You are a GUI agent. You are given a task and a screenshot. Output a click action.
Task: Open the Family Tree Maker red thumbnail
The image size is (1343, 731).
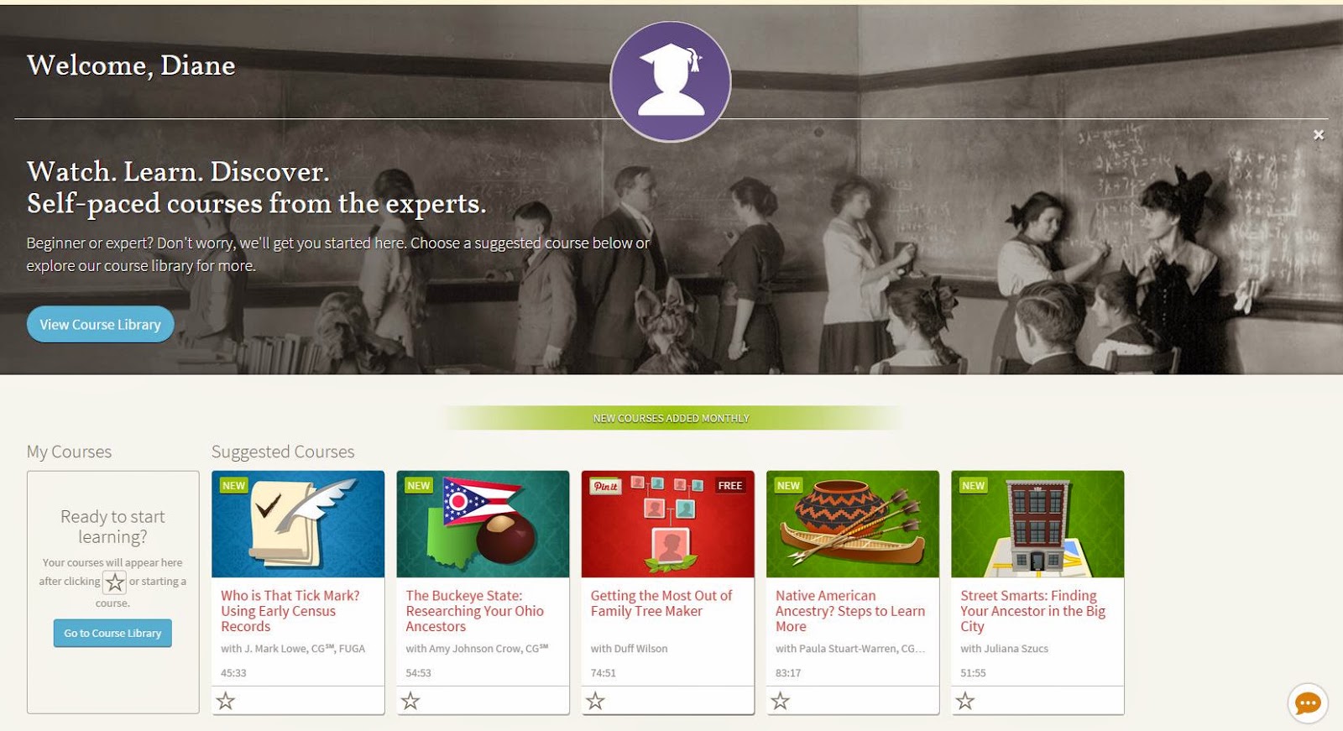click(x=668, y=524)
